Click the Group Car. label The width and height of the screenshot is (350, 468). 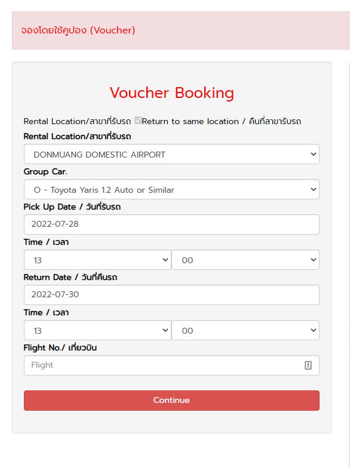click(x=45, y=172)
